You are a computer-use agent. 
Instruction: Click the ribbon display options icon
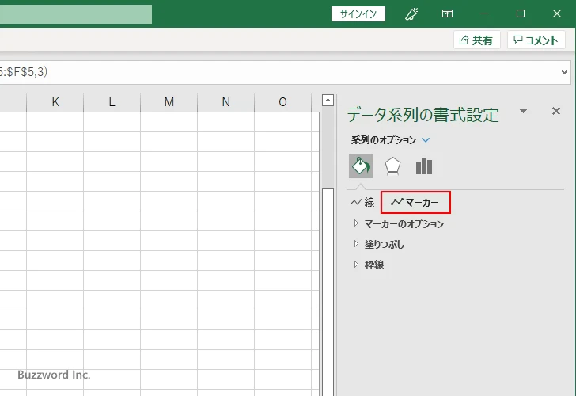448,13
